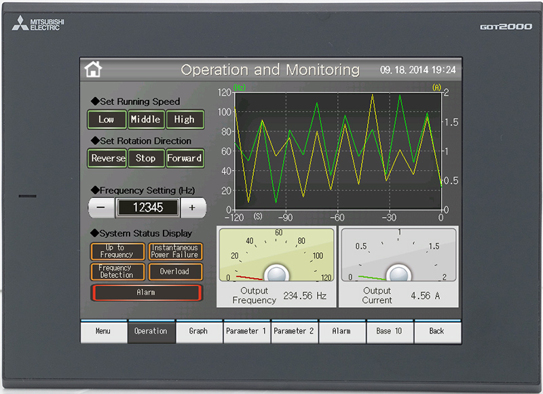Select the High running speed
The image size is (543, 394).
click(185, 119)
